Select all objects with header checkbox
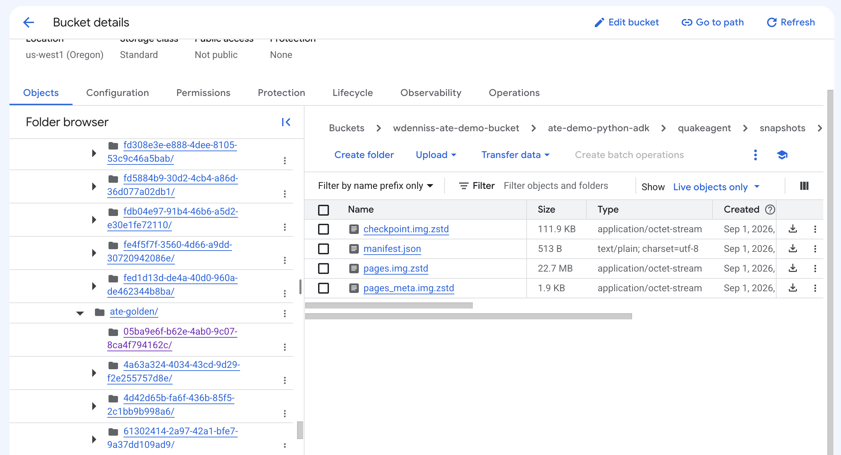The image size is (841, 455). (324, 210)
